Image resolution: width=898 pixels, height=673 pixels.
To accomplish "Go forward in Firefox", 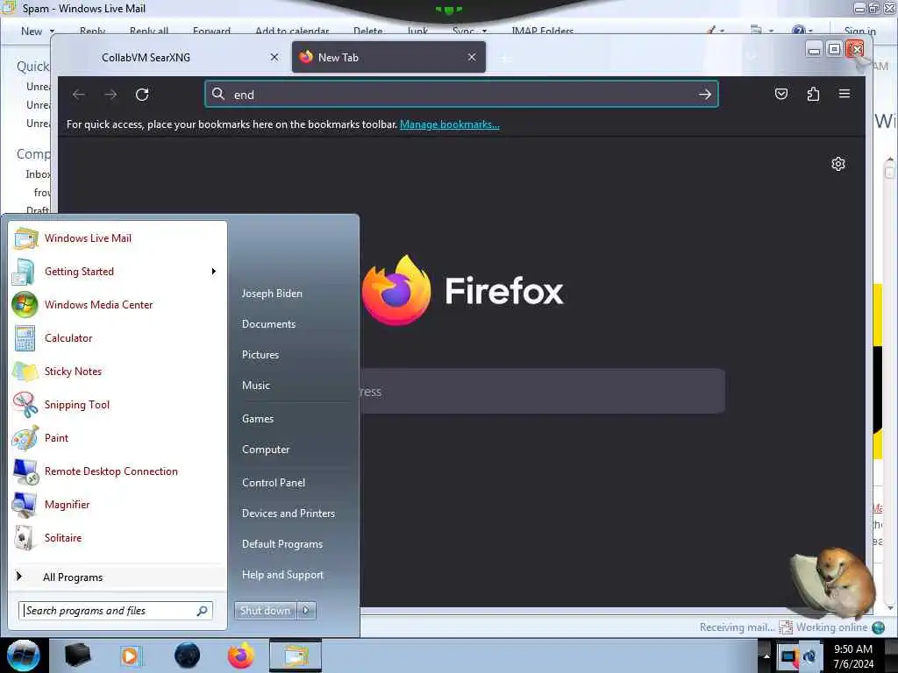I will 110,95.
